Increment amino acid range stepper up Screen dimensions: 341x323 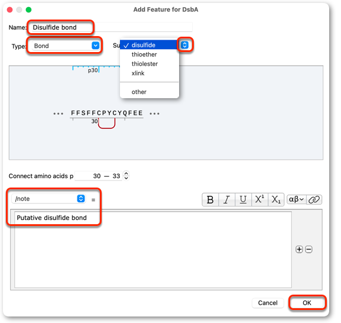pos(126,173)
